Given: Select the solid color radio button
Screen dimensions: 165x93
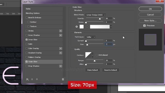Looking at the screenshot, I should tap(77, 27).
